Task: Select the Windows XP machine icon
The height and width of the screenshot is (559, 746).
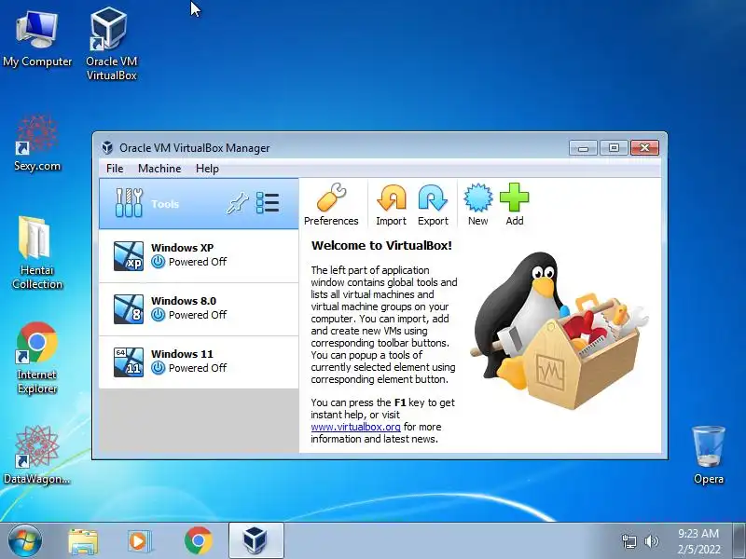Action: tap(129, 255)
